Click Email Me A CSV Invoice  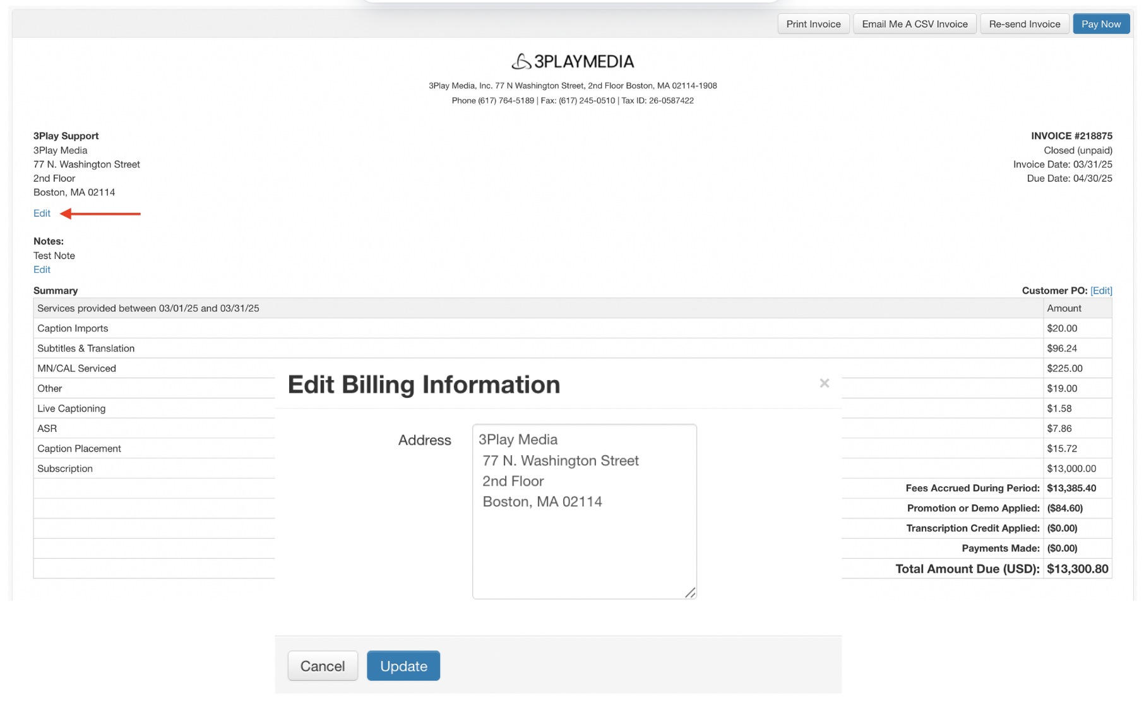[x=914, y=24]
